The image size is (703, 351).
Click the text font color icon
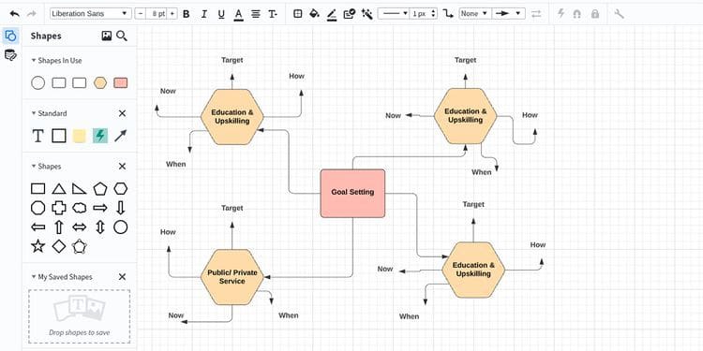[238, 14]
